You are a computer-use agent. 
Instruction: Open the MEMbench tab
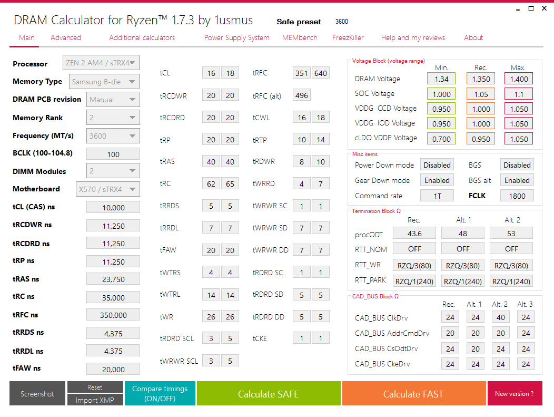click(300, 37)
